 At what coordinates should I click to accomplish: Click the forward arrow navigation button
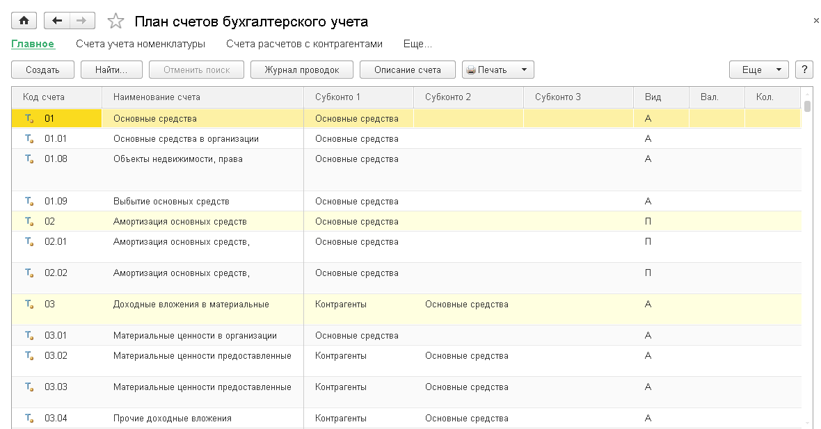click(x=81, y=21)
